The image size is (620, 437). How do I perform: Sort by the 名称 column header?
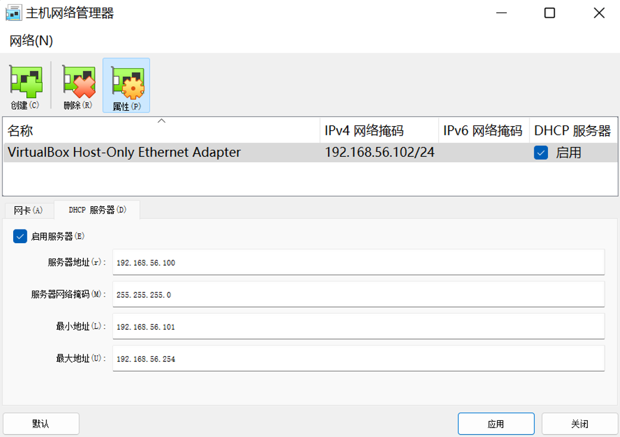pos(161,130)
